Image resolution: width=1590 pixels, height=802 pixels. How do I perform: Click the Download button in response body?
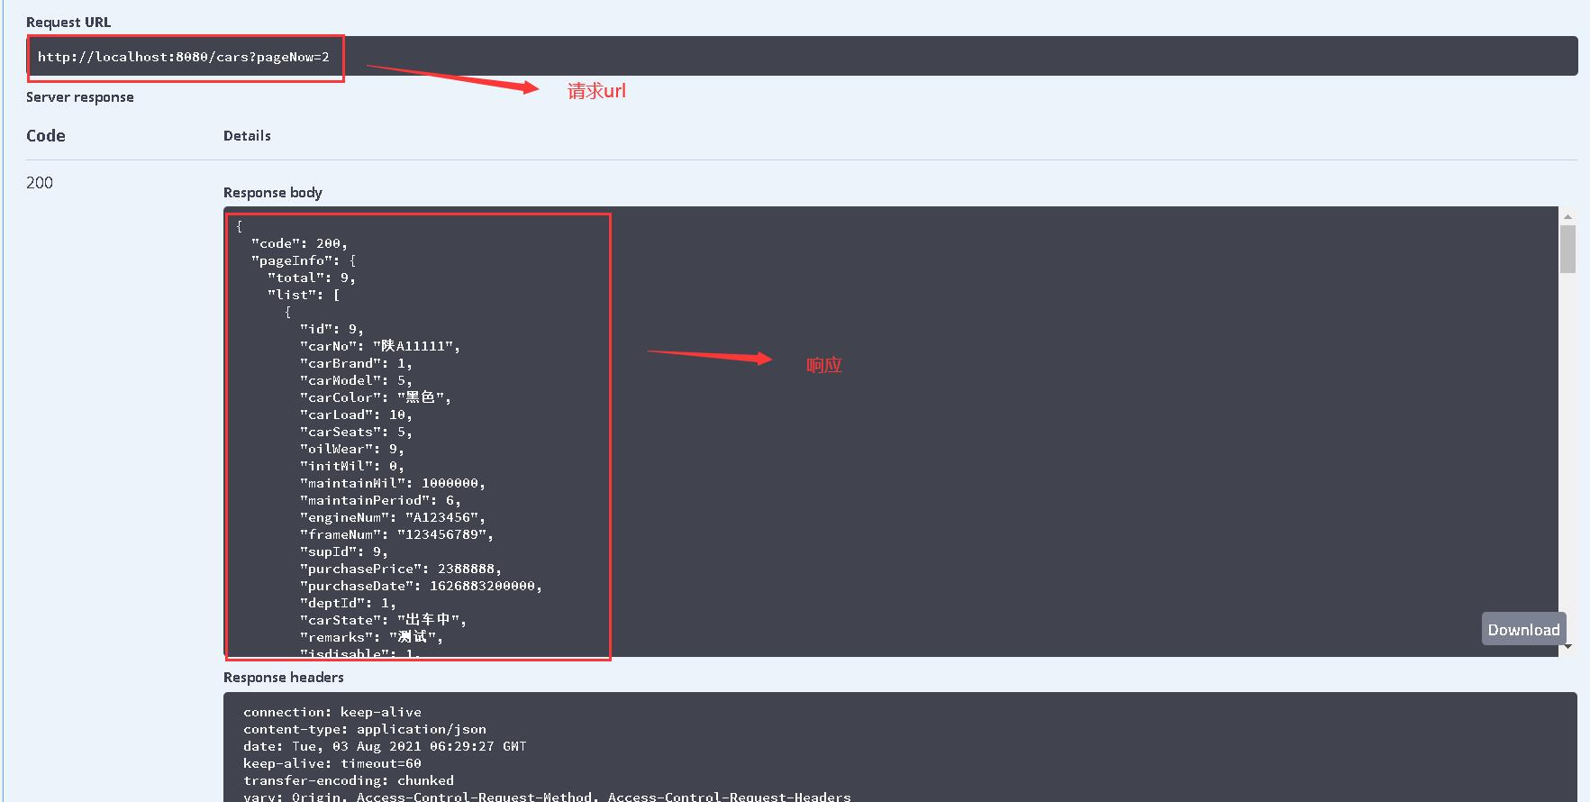tap(1523, 629)
